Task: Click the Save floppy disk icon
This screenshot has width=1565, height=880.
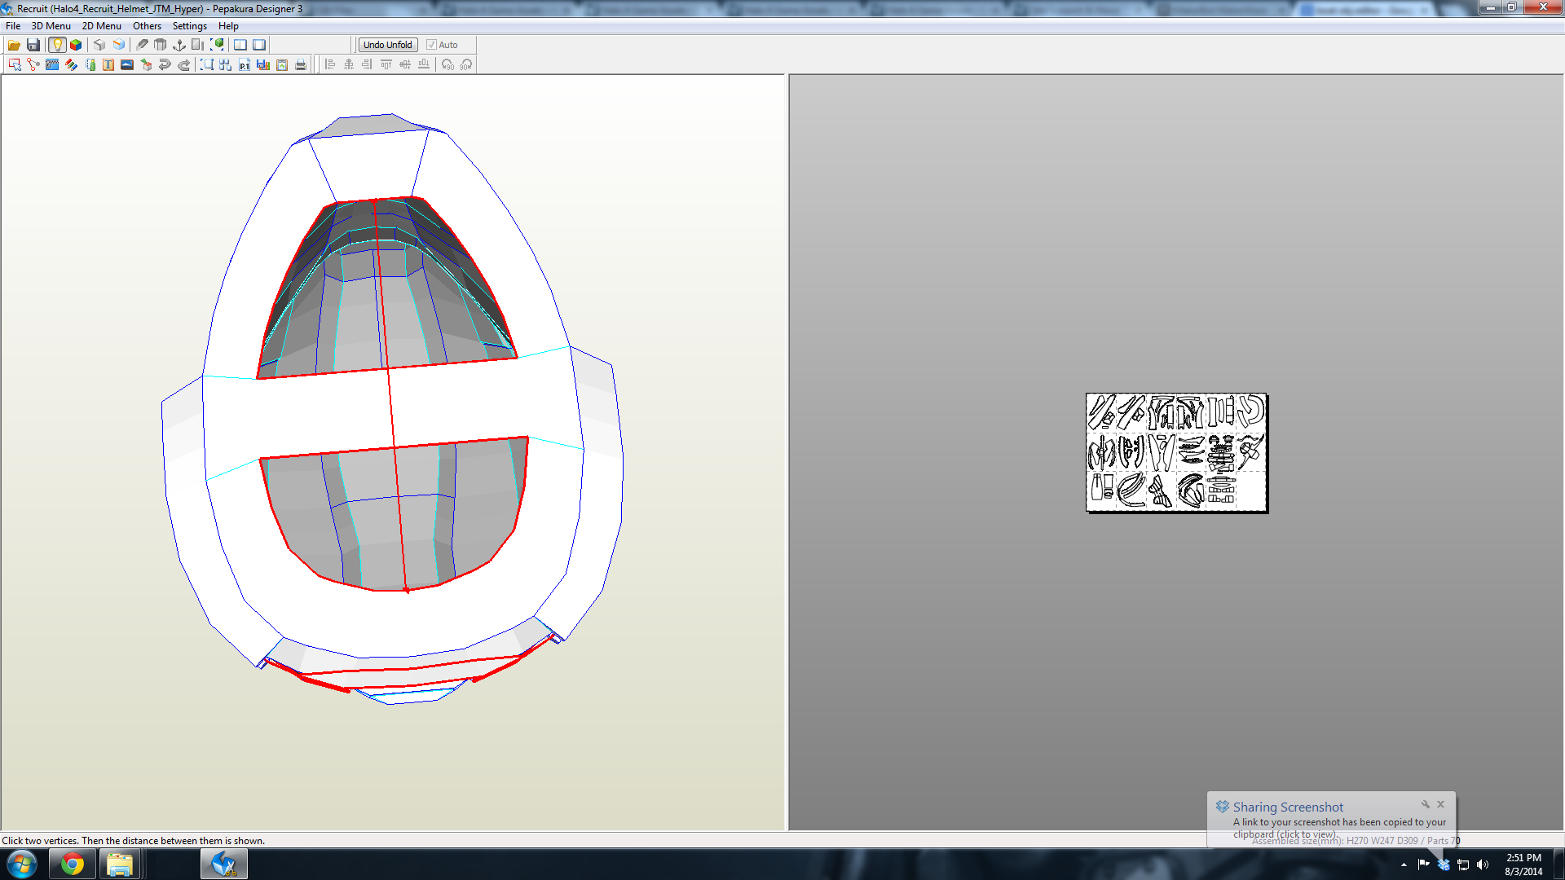Action: pos(33,45)
